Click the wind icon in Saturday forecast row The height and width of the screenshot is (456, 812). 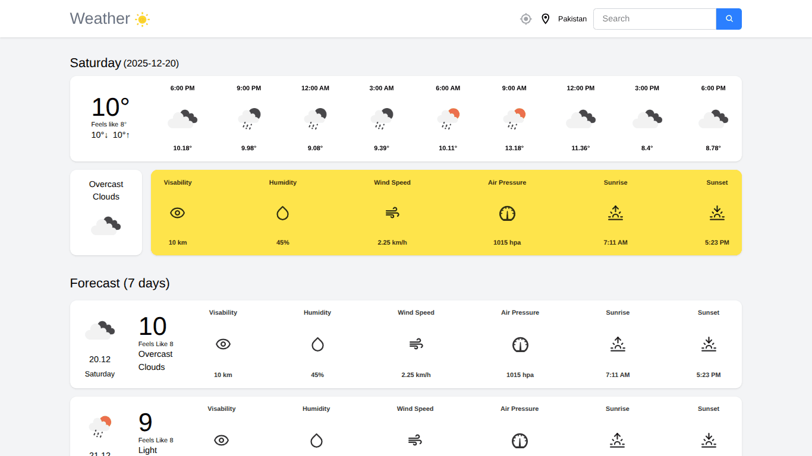(x=416, y=344)
